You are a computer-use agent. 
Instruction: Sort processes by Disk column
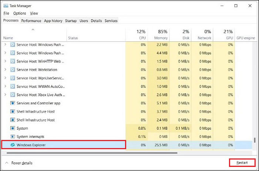tap(181, 35)
